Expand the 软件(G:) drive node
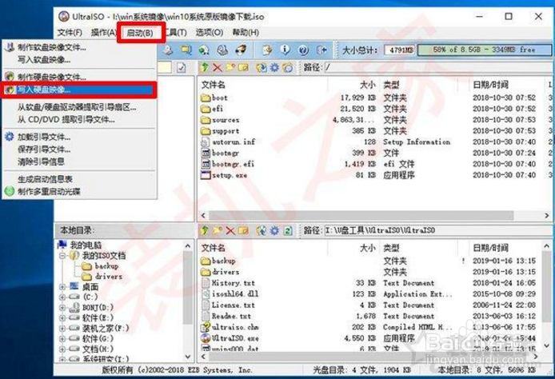 (62, 339)
